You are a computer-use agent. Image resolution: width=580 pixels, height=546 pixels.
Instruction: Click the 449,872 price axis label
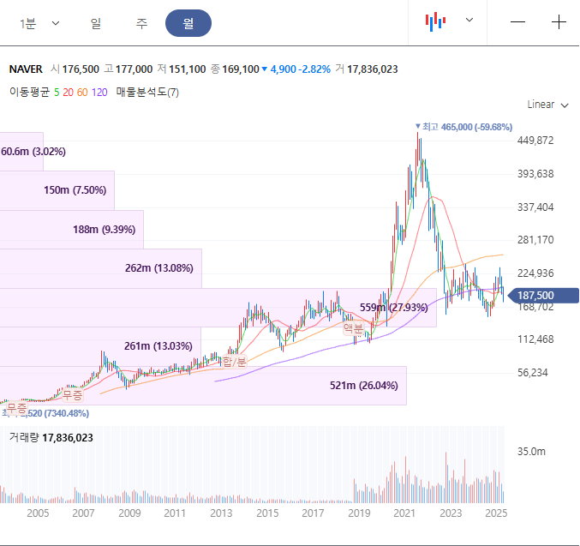click(535, 141)
